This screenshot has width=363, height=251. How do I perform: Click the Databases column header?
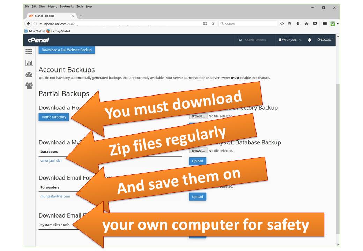pos(49,152)
